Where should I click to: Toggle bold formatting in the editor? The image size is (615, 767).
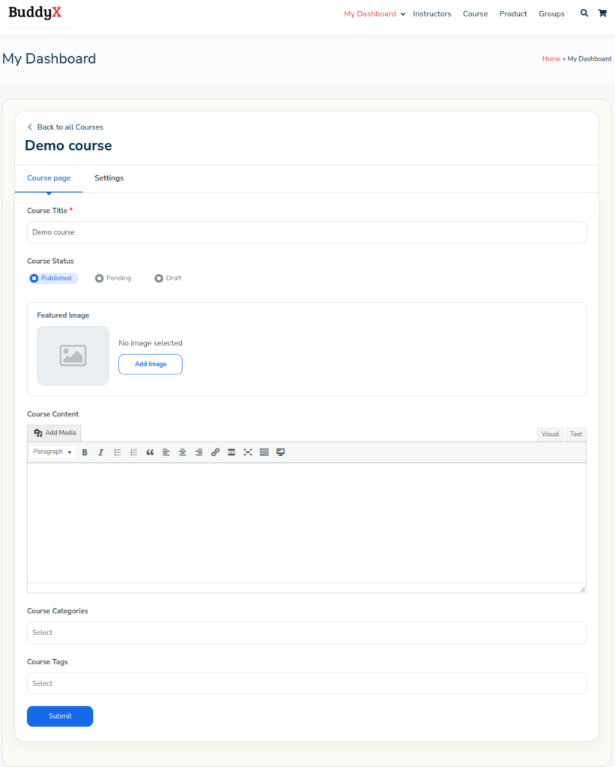click(85, 452)
